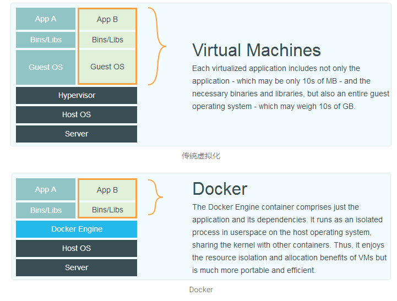Select App B block in Docker diagram
This screenshot has width=397, height=301.
pyautogui.click(x=107, y=190)
